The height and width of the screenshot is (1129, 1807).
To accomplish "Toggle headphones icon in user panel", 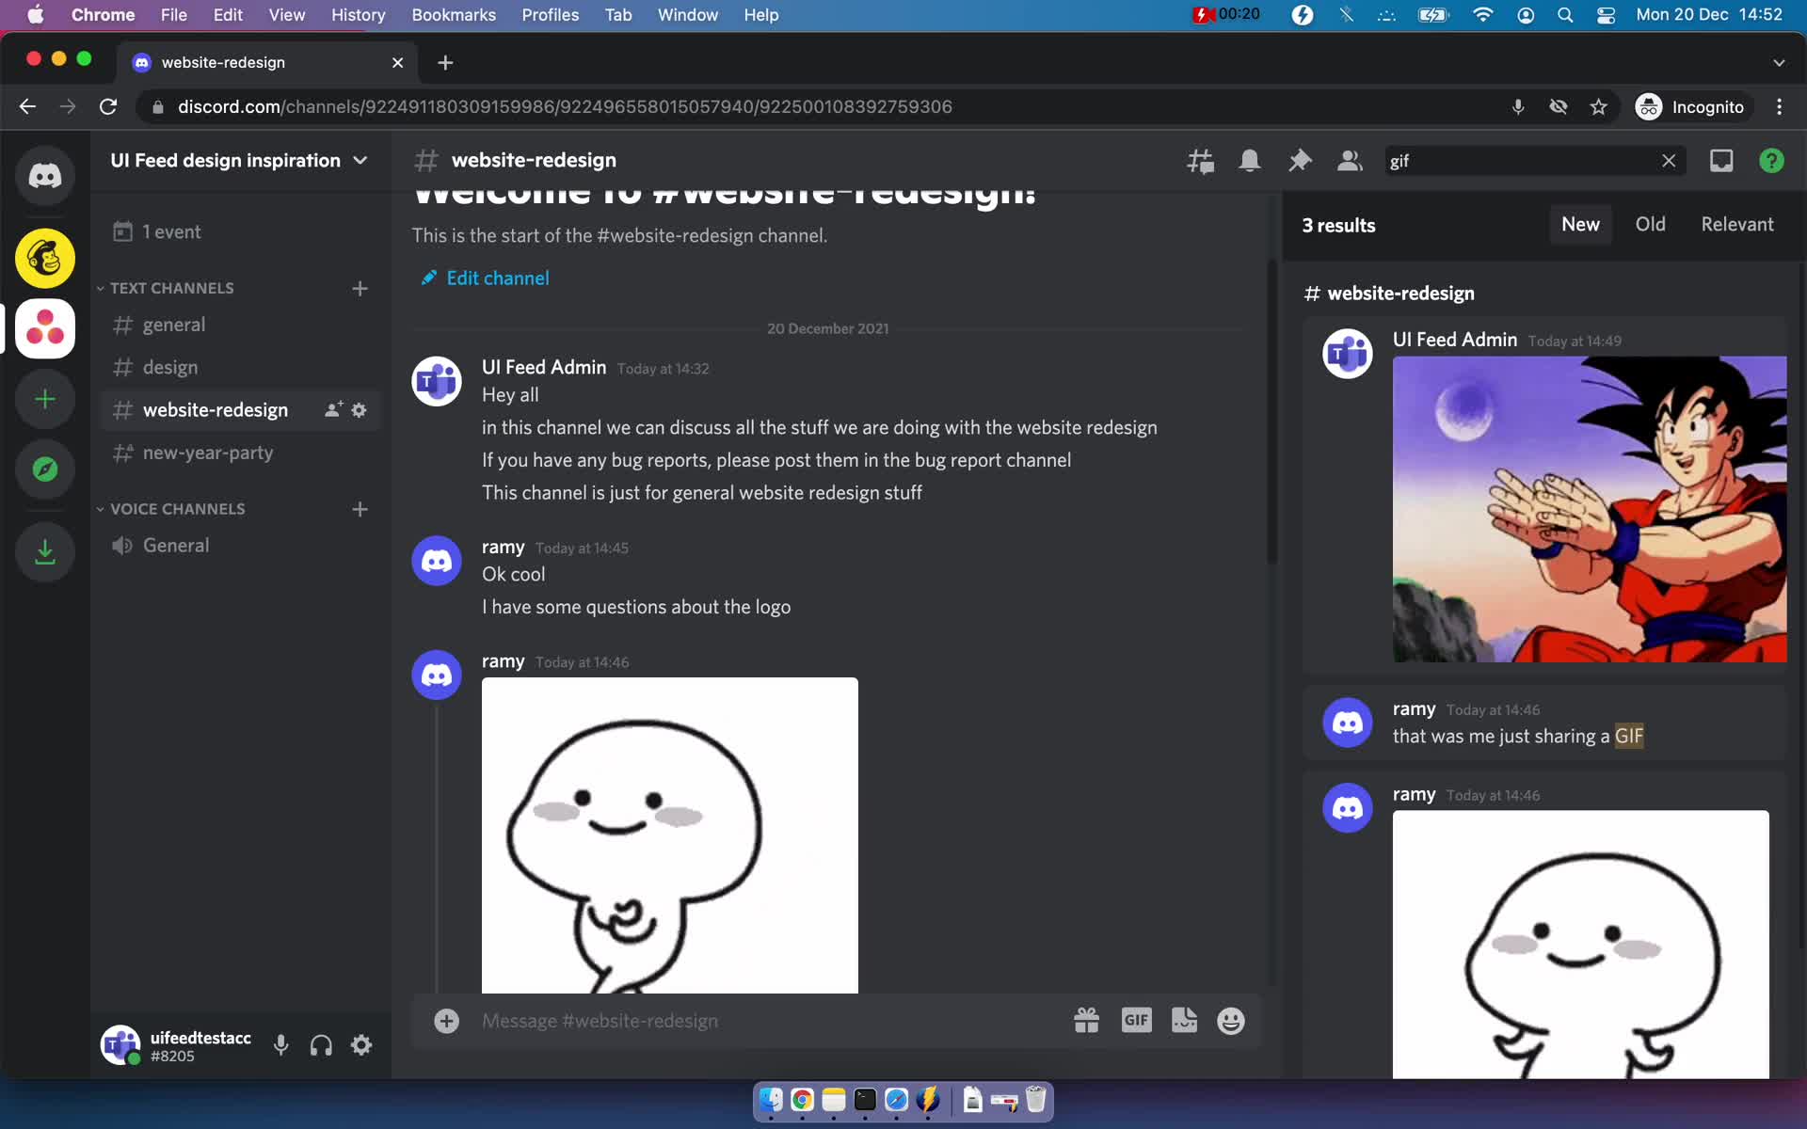I will [321, 1046].
